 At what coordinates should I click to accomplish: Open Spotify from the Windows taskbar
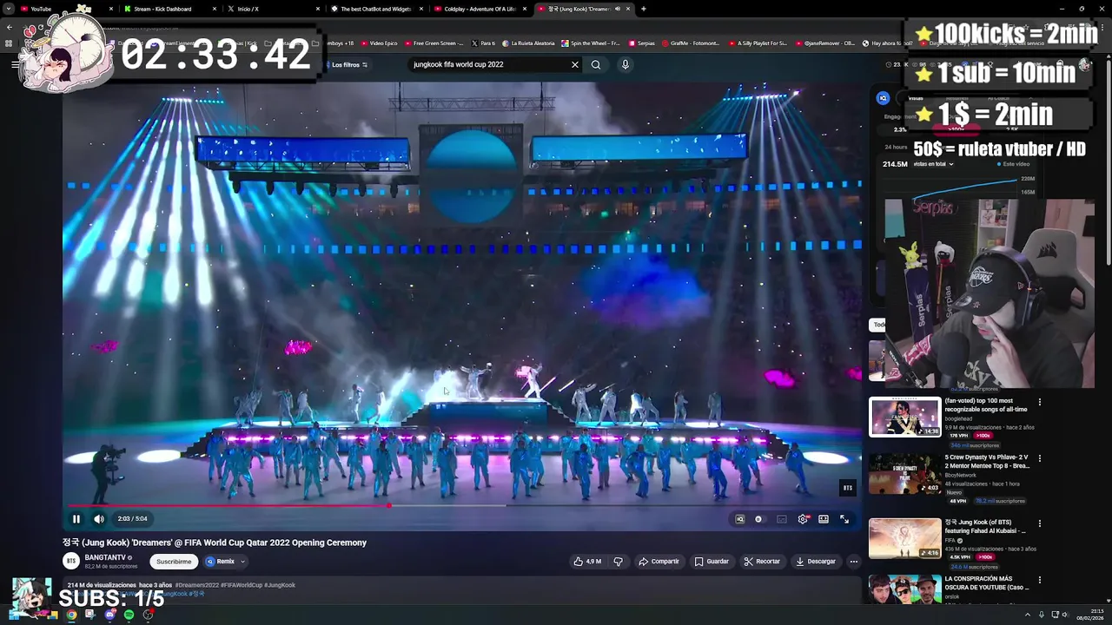[x=129, y=615]
